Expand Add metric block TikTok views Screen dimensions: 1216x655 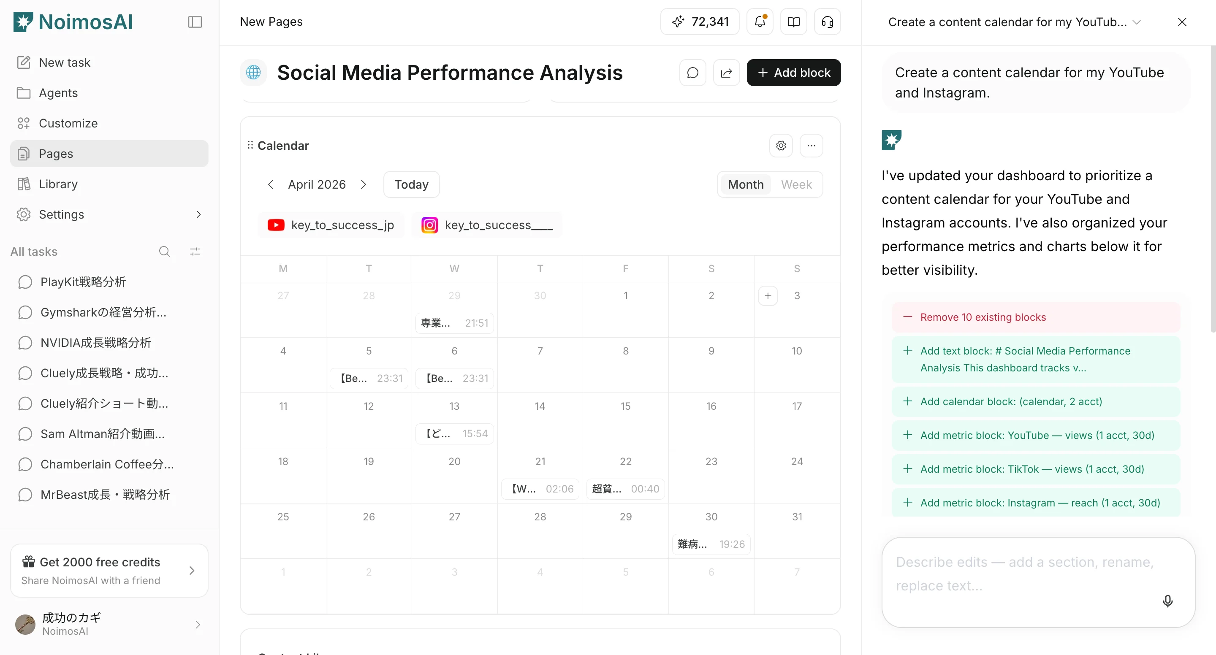[x=1036, y=469]
